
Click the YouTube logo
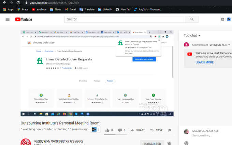pyautogui.click(x=24, y=19)
